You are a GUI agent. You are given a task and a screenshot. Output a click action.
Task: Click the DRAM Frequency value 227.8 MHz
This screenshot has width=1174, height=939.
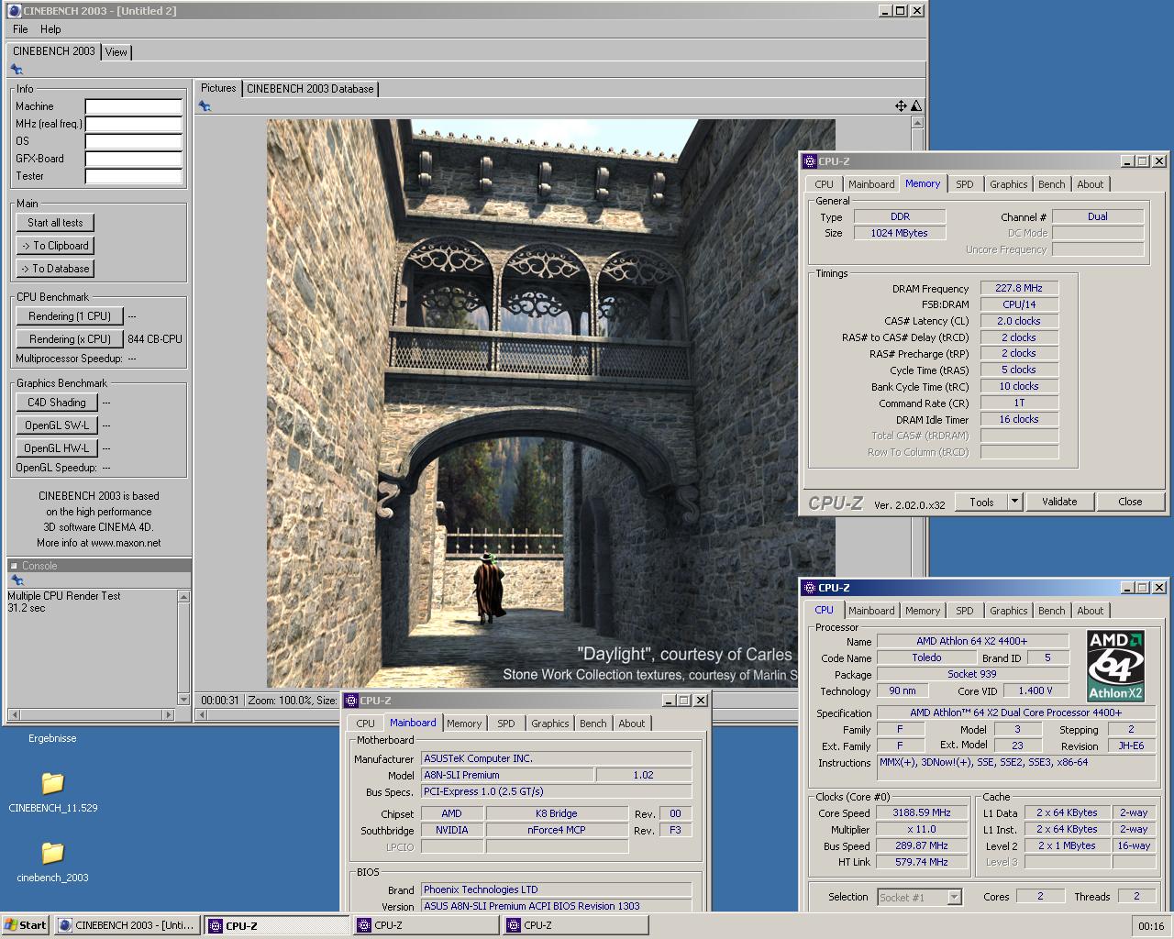coord(1019,288)
